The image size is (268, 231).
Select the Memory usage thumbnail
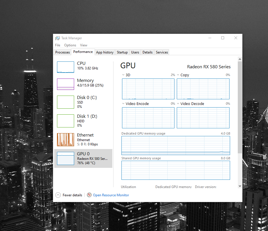click(x=66, y=84)
